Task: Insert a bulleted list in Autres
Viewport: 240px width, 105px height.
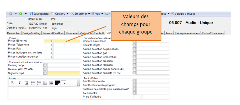Action: tap(33, 83)
